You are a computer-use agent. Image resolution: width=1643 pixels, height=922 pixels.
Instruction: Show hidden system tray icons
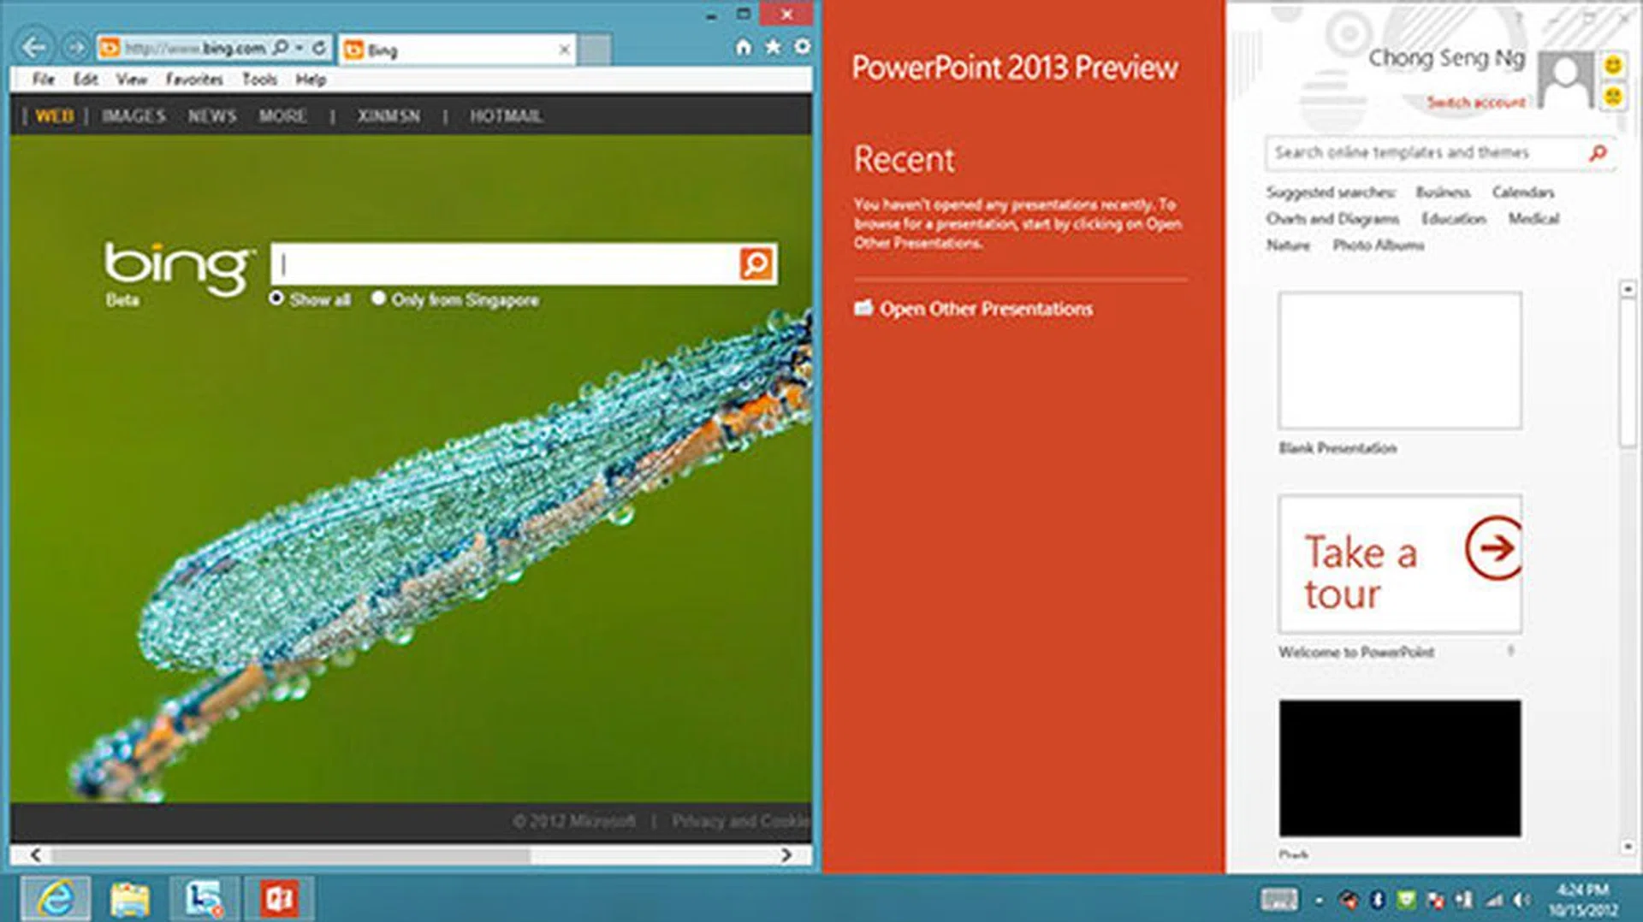(1319, 900)
